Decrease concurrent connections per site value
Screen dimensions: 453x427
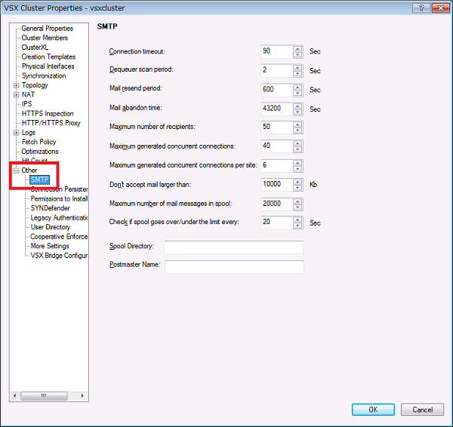tap(297, 169)
